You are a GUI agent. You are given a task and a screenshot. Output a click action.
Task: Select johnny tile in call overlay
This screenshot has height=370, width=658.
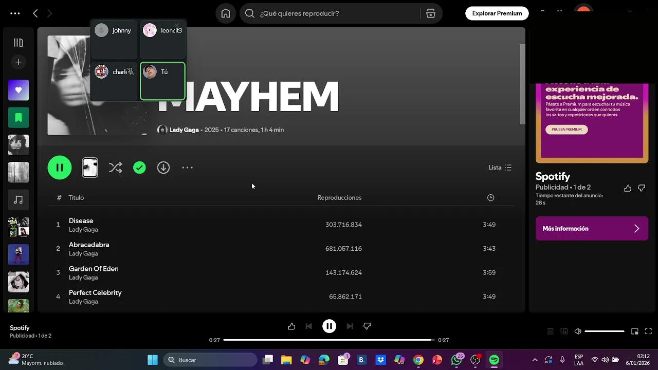(114, 40)
